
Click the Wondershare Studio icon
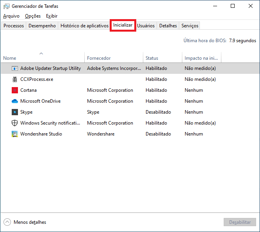pyautogui.click(x=15, y=134)
